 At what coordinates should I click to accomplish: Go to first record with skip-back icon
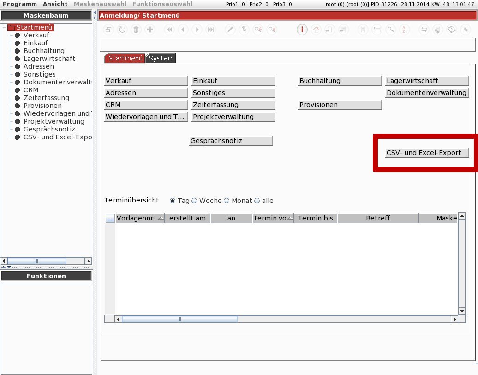click(x=169, y=30)
